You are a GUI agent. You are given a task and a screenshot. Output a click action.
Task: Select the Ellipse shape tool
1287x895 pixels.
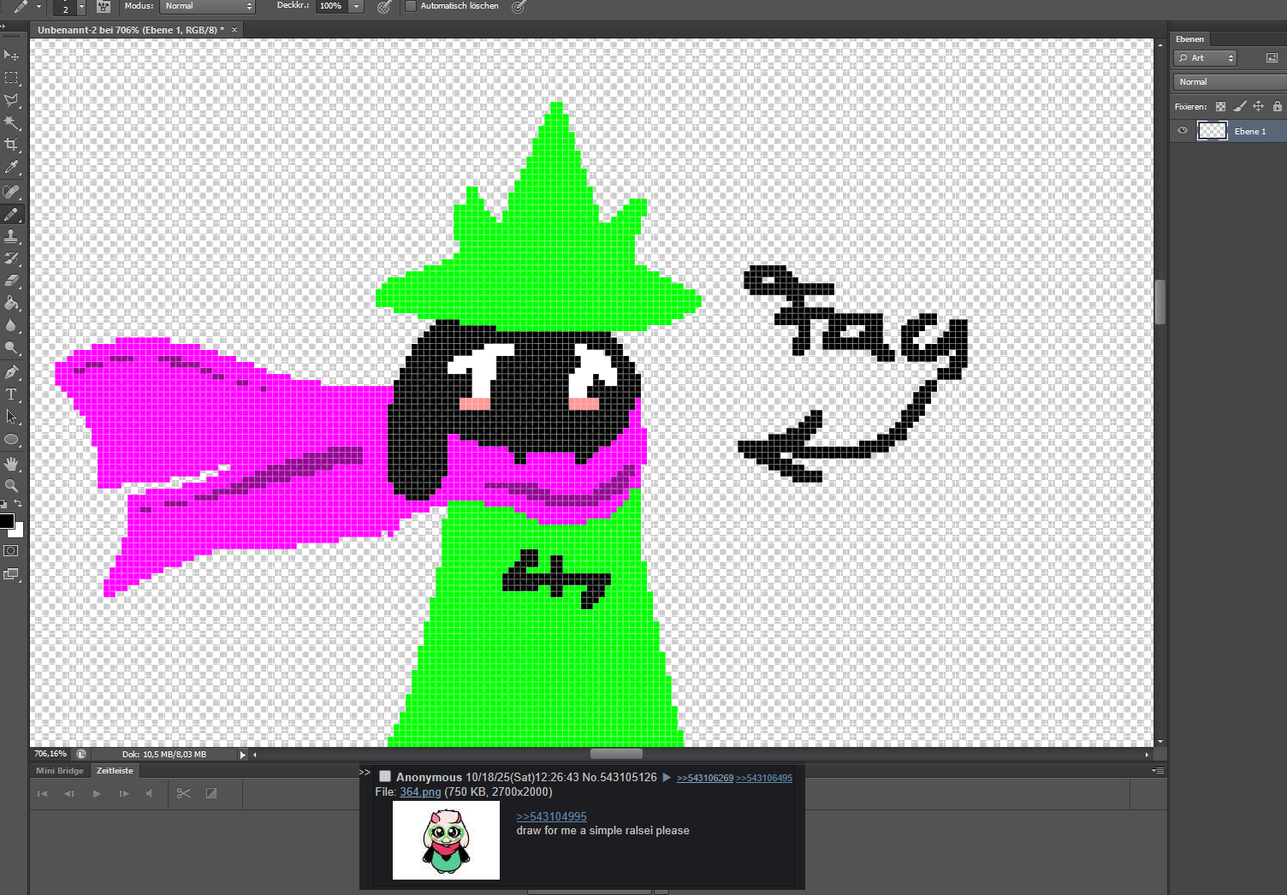[x=11, y=440]
